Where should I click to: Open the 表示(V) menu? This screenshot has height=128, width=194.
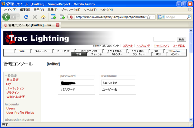39,10
